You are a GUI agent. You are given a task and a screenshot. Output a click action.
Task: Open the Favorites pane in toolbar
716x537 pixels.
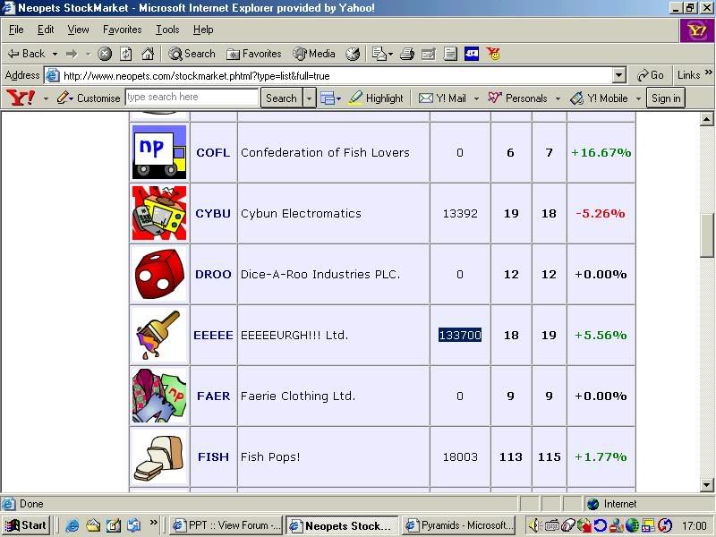(x=254, y=54)
